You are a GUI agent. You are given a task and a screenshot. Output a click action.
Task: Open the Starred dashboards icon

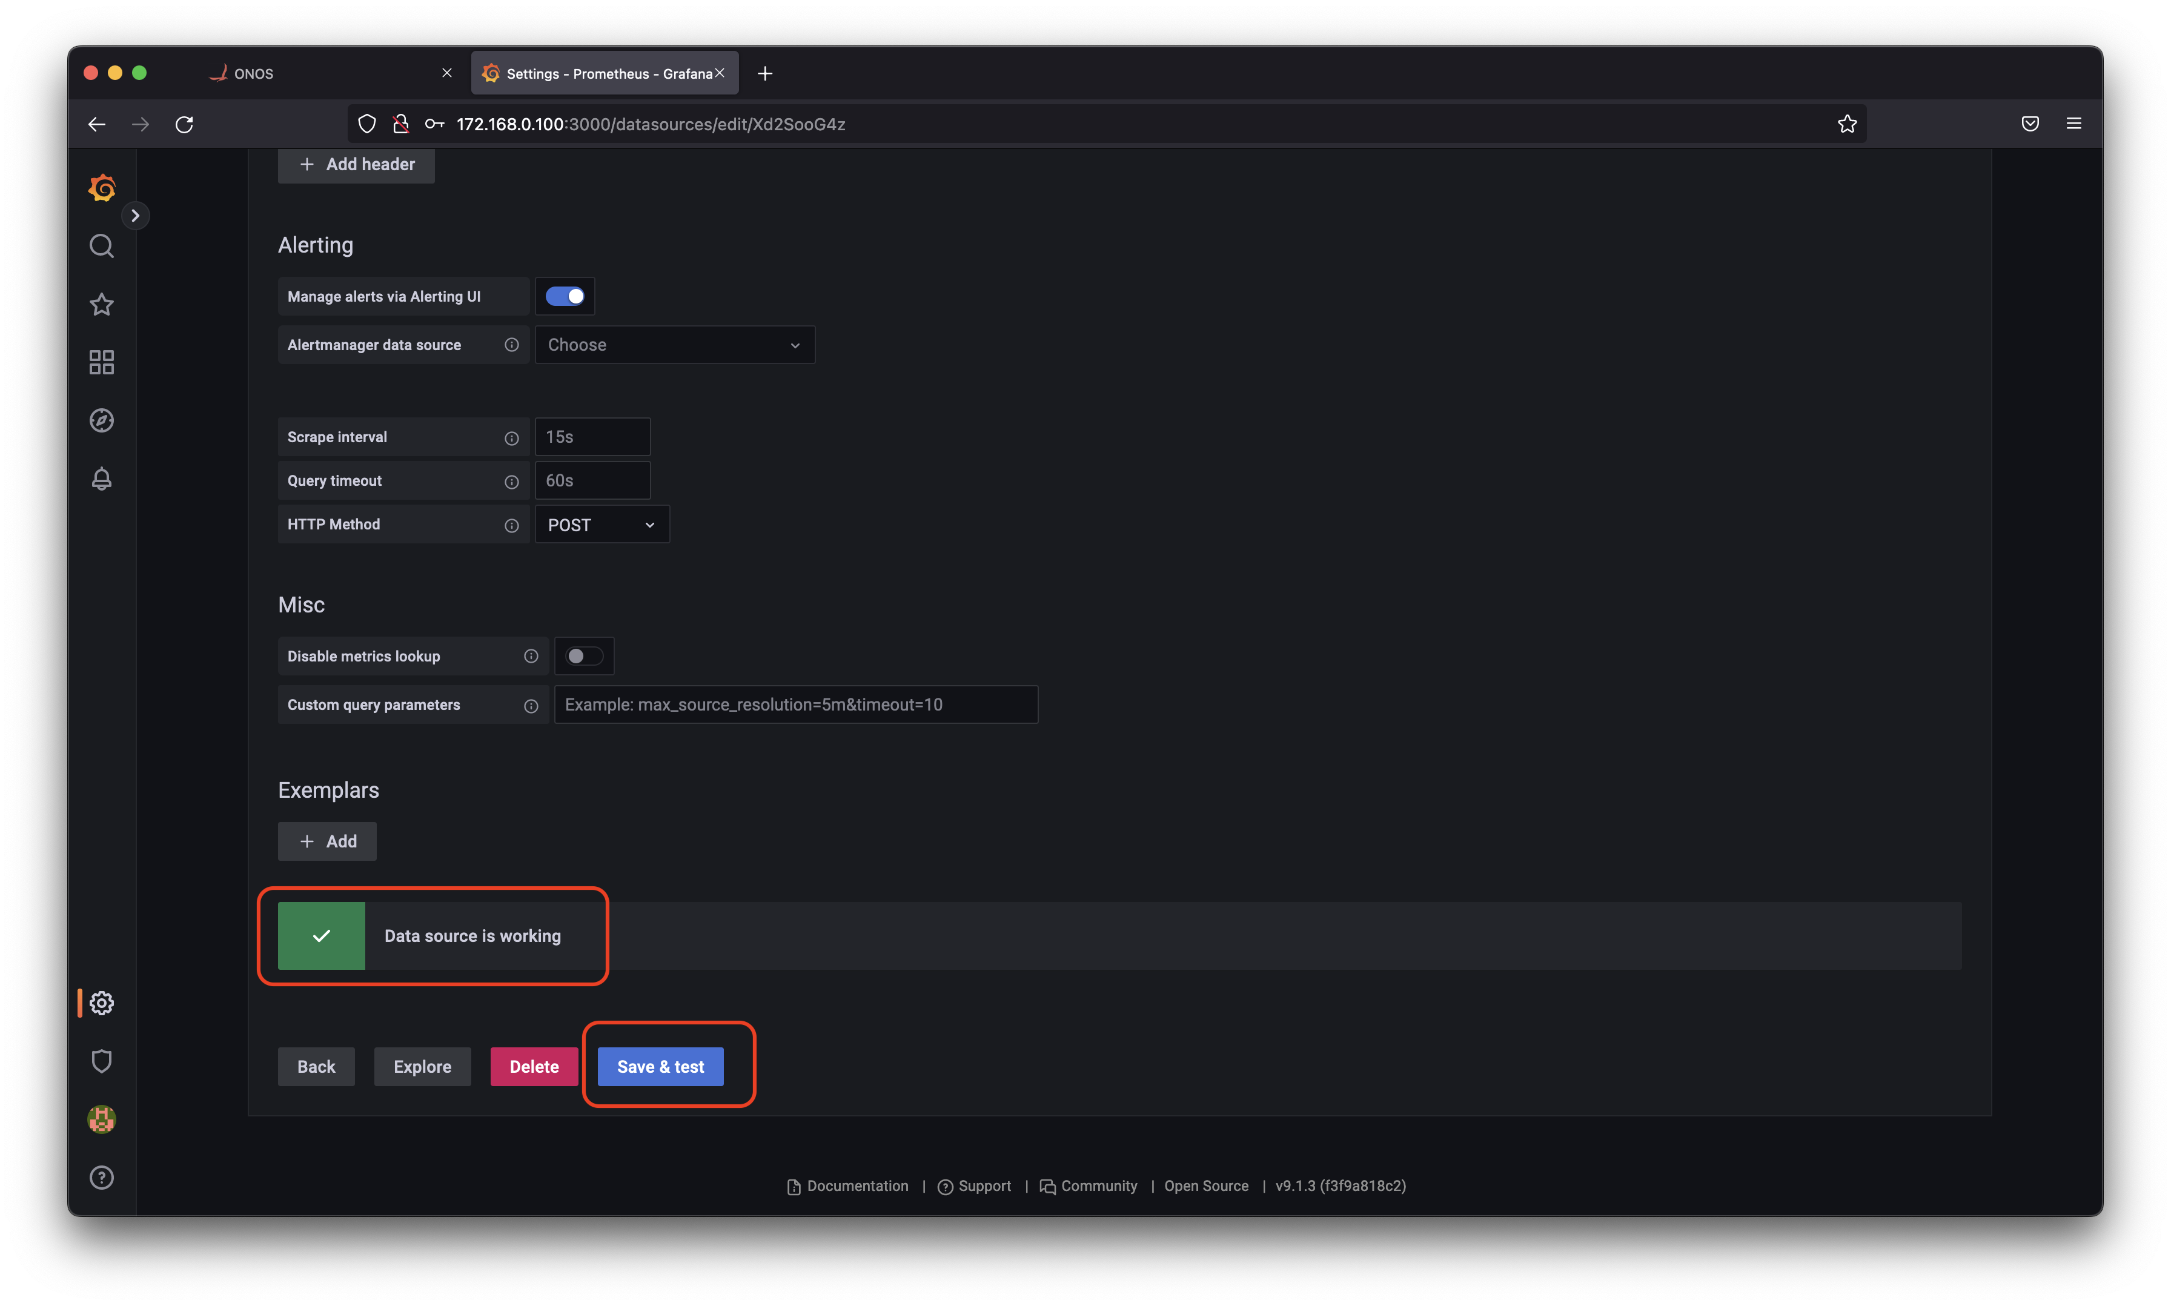tap(102, 305)
